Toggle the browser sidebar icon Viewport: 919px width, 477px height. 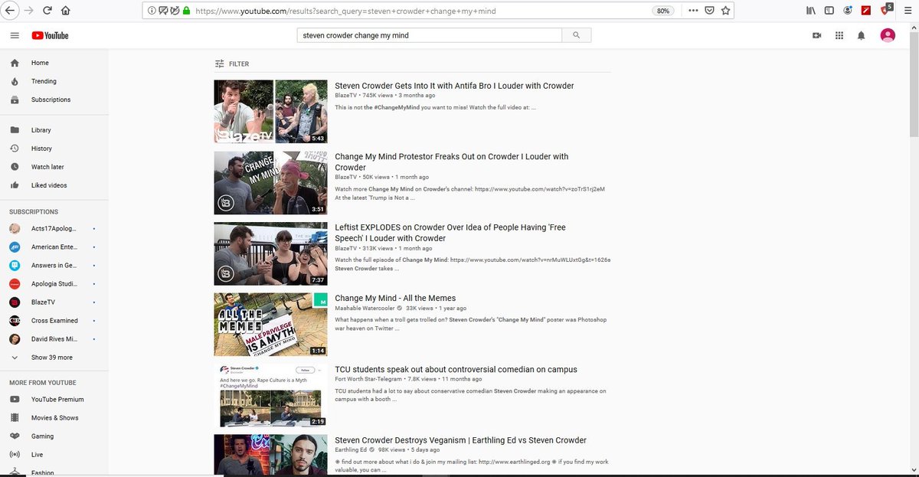coord(829,11)
